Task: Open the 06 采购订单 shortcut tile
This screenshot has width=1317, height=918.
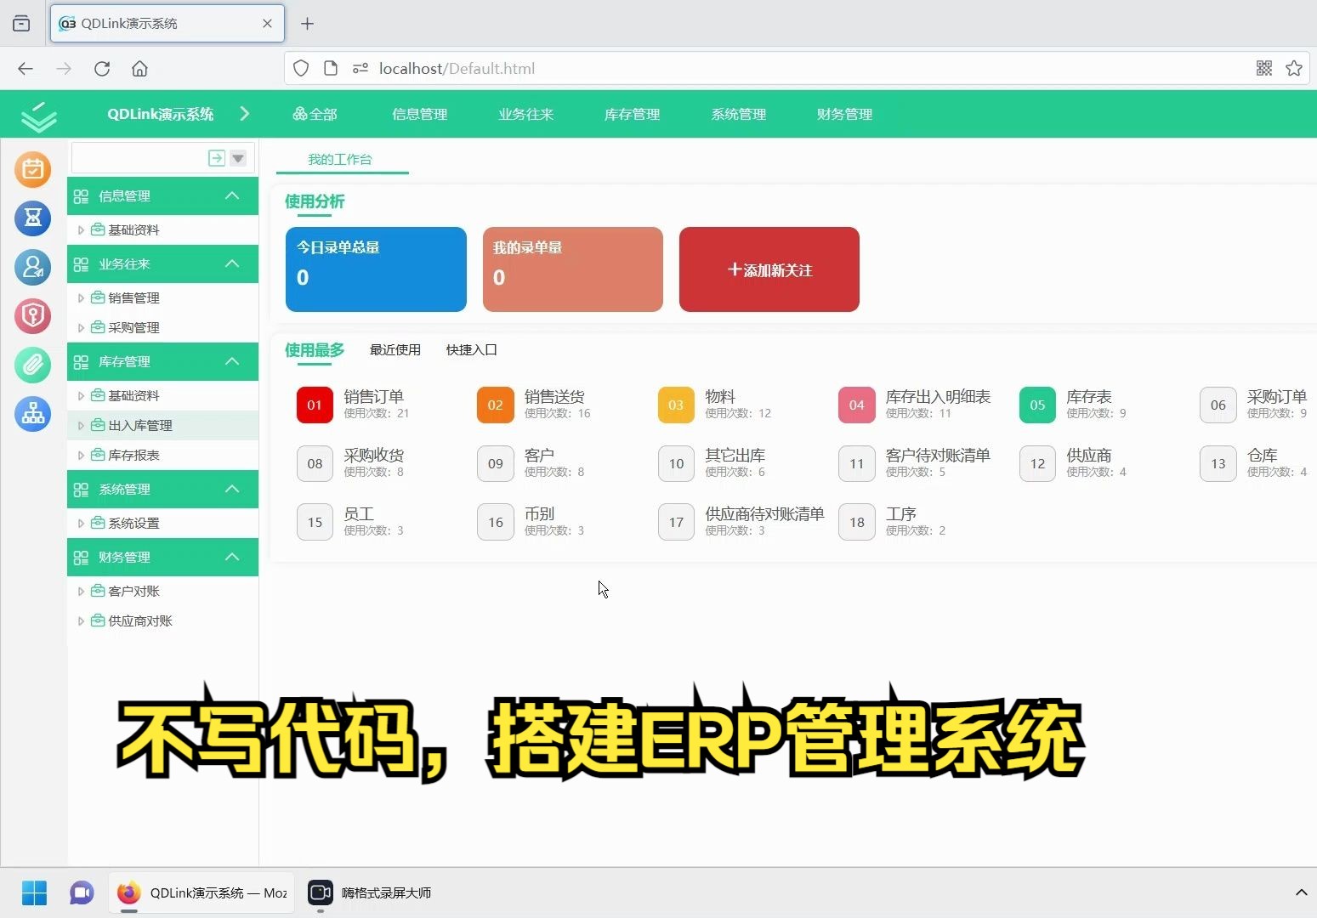Action: pyautogui.click(x=1254, y=405)
